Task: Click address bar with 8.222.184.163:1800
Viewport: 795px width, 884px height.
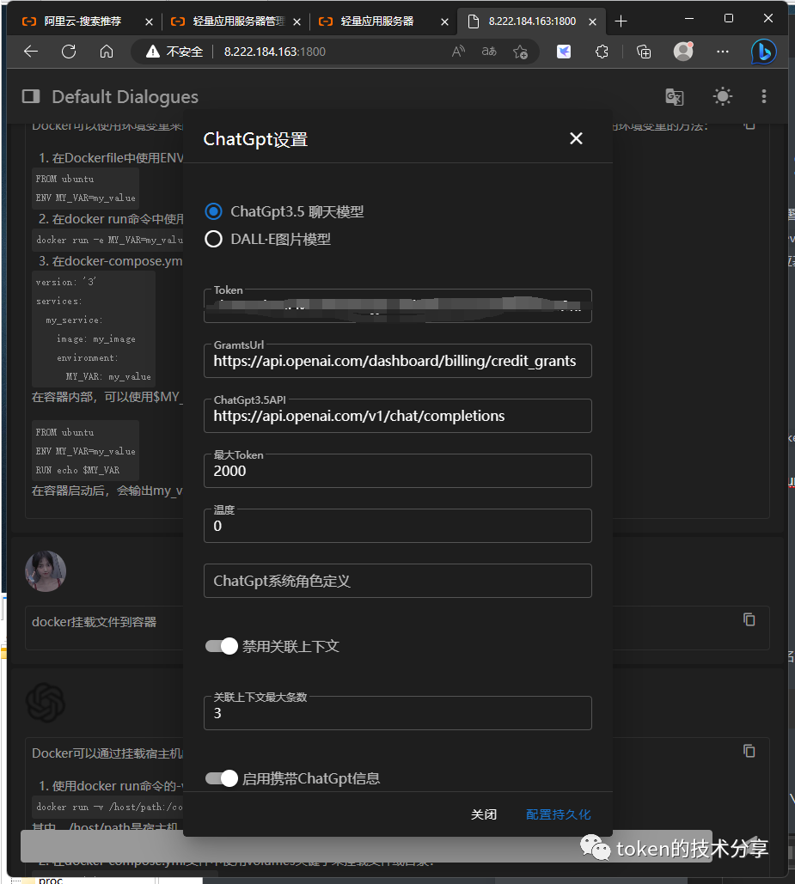Action: (x=274, y=52)
